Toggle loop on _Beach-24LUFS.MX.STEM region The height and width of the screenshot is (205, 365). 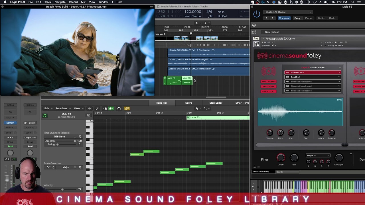tap(213, 69)
